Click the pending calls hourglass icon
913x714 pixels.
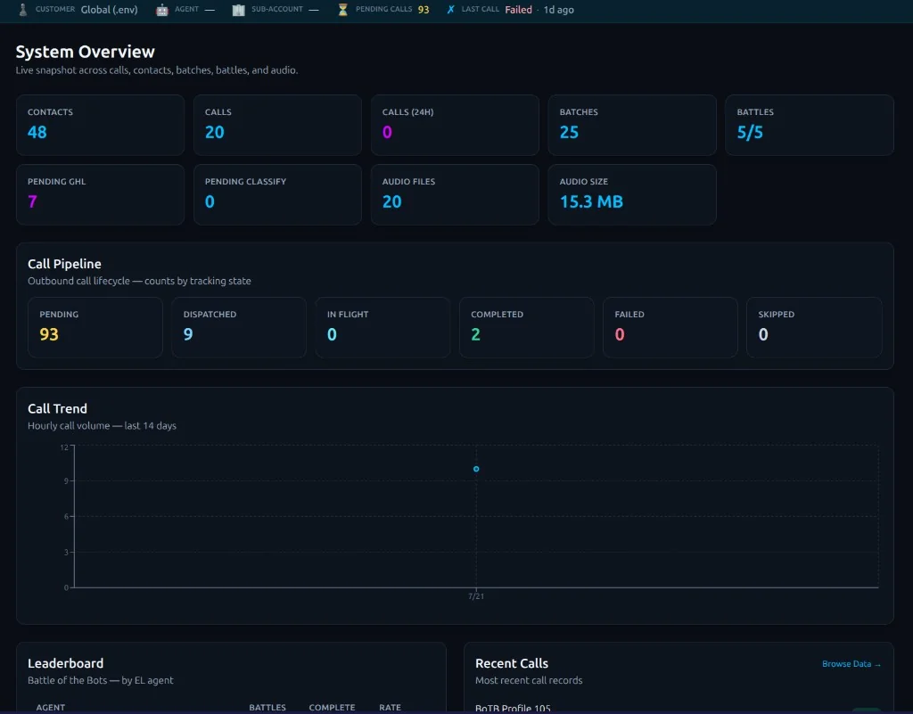343,10
